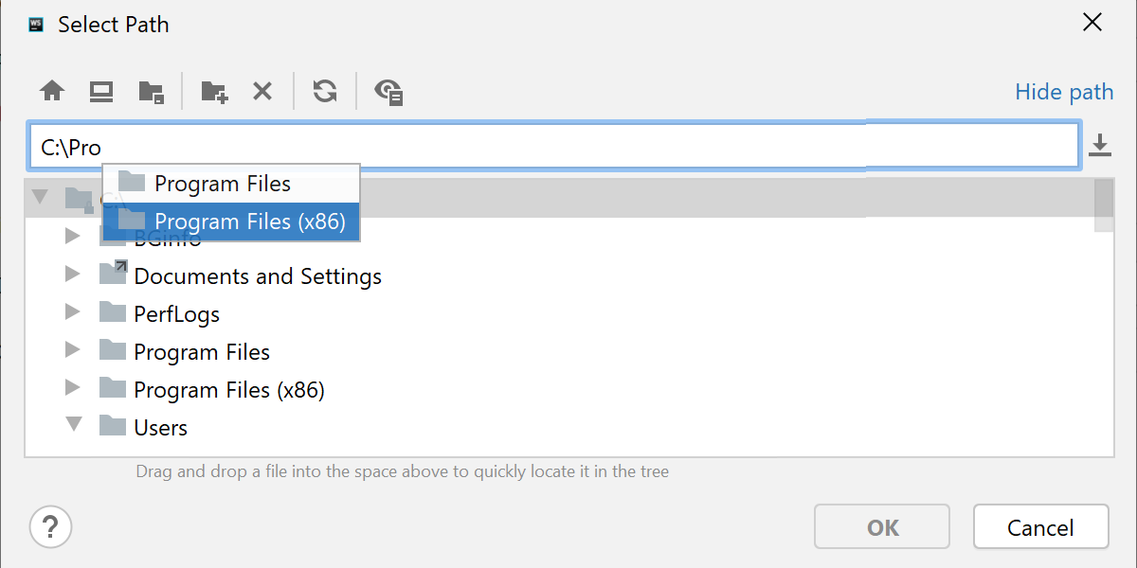
Task: Expand the PerfLogs folder node
Action: (x=73, y=311)
